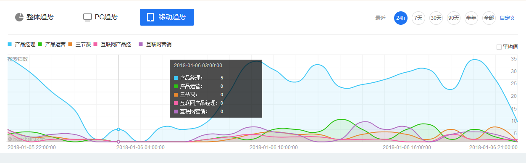Select the 半年 time range
The height and width of the screenshot is (163, 526).
pos(471,18)
